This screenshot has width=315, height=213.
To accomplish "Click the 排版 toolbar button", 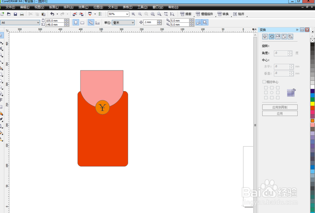I will pyautogui.click(x=186, y=14).
